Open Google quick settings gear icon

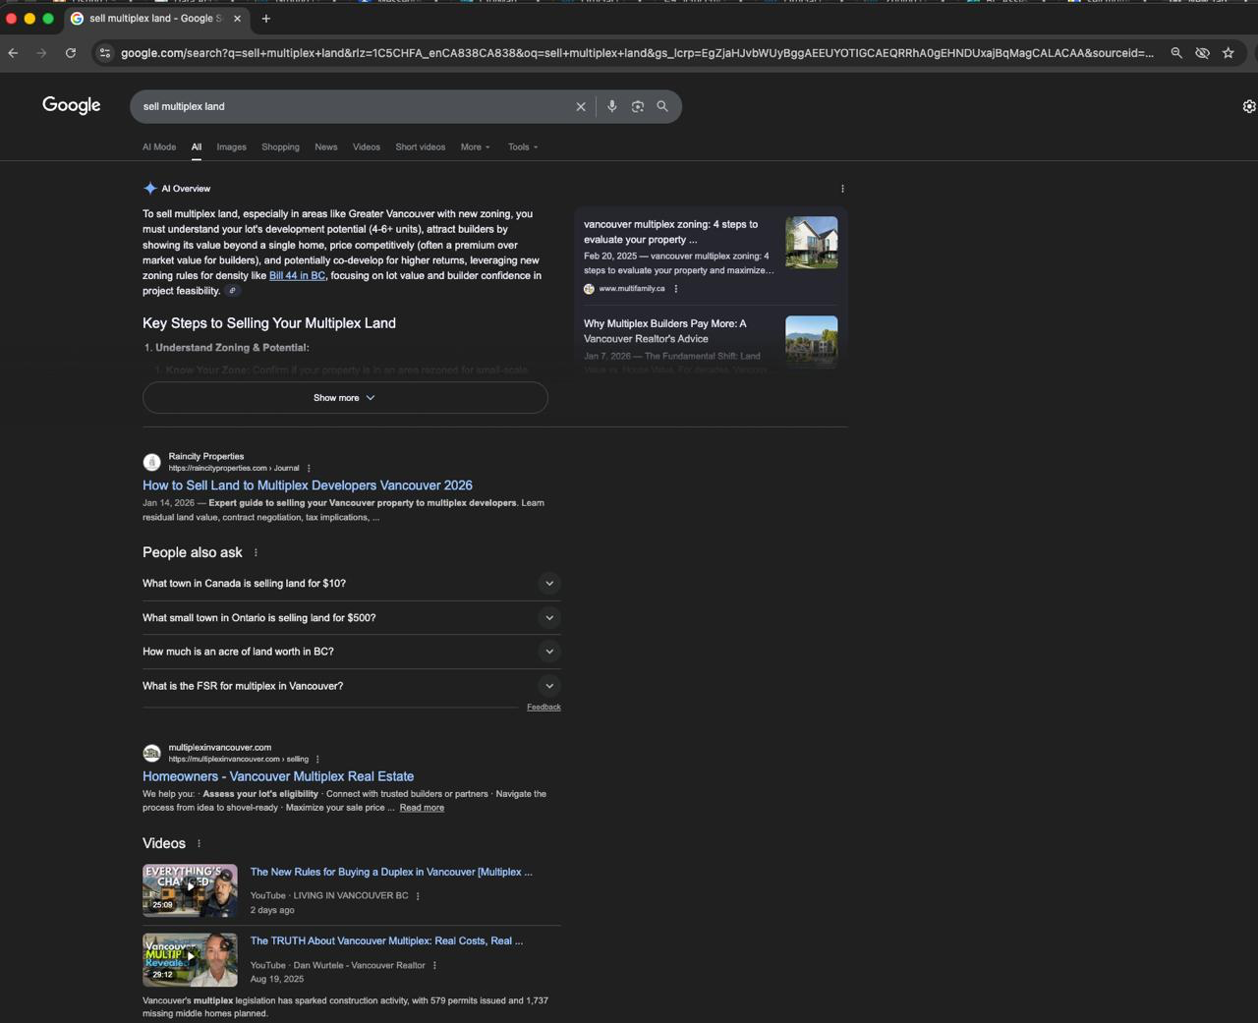(x=1249, y=106)
